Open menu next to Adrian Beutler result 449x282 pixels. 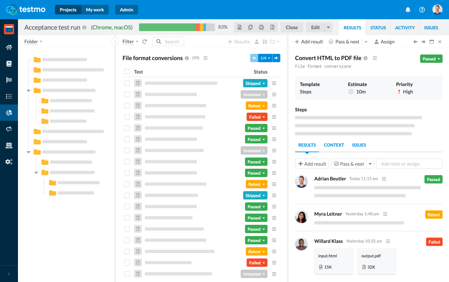[x=384, y=179]
